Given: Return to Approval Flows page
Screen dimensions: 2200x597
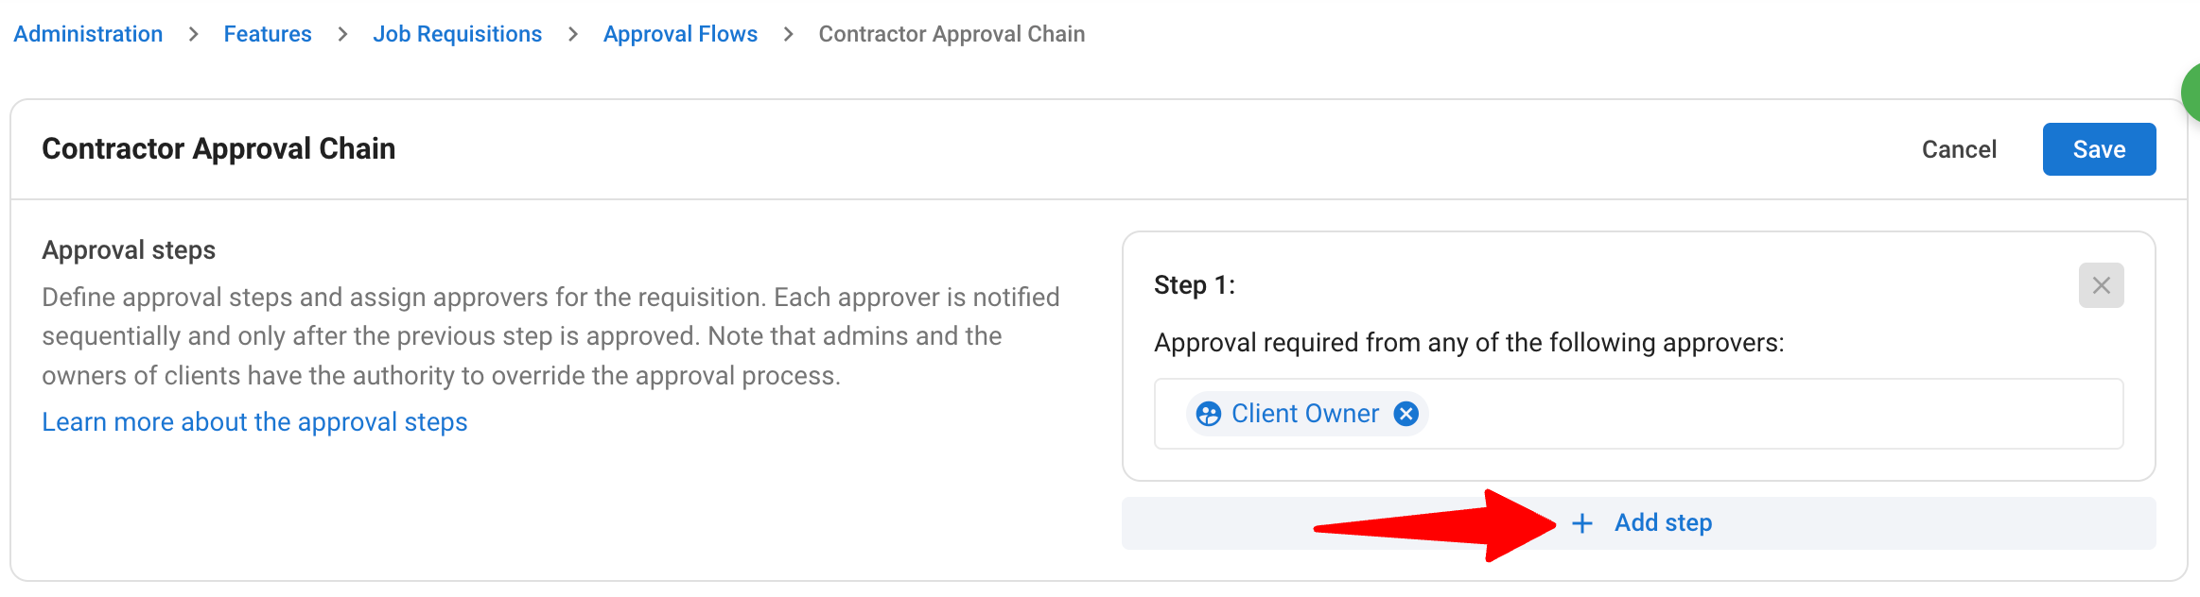Looking at the screenshot, I should coord(680,34).
